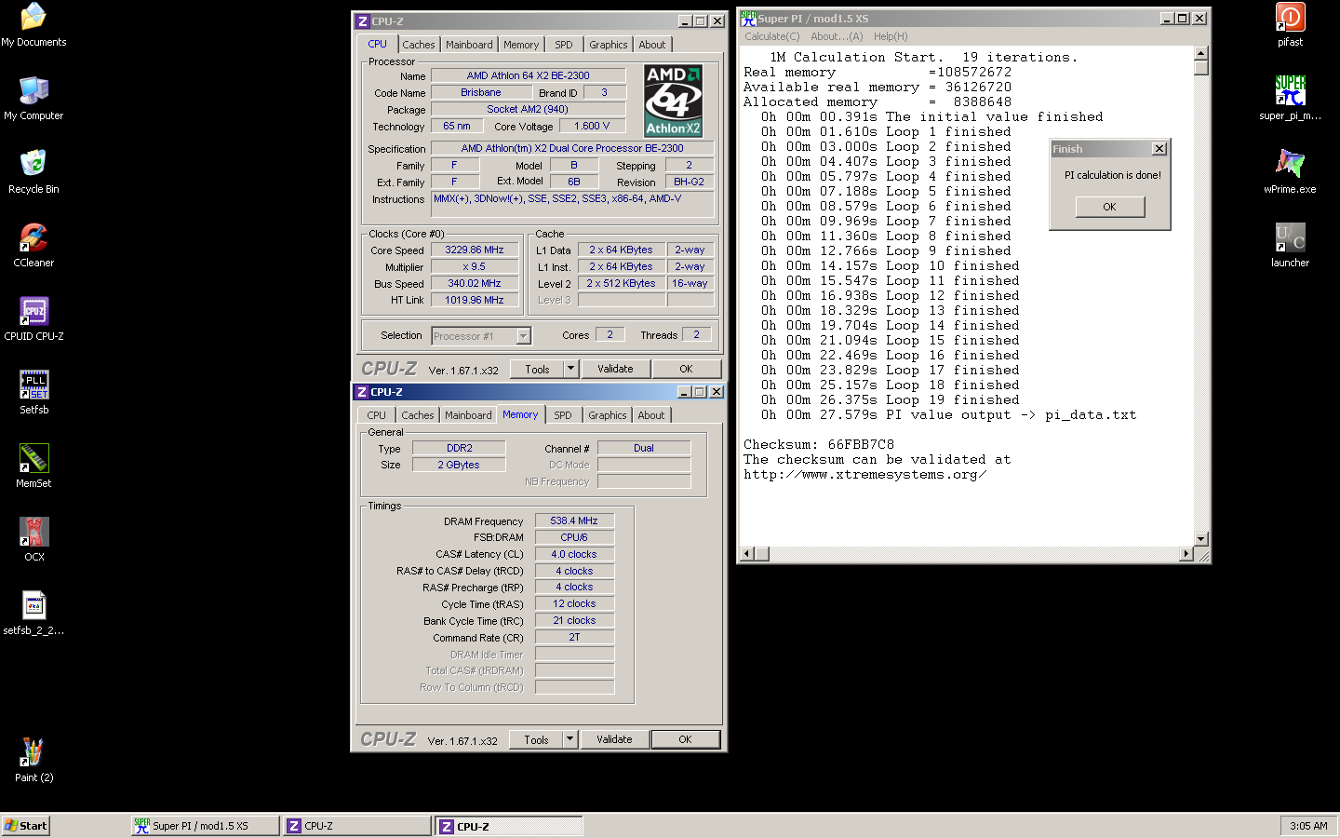Close the Finish dialog
Screen dimensions: 1340x838
1159,149
